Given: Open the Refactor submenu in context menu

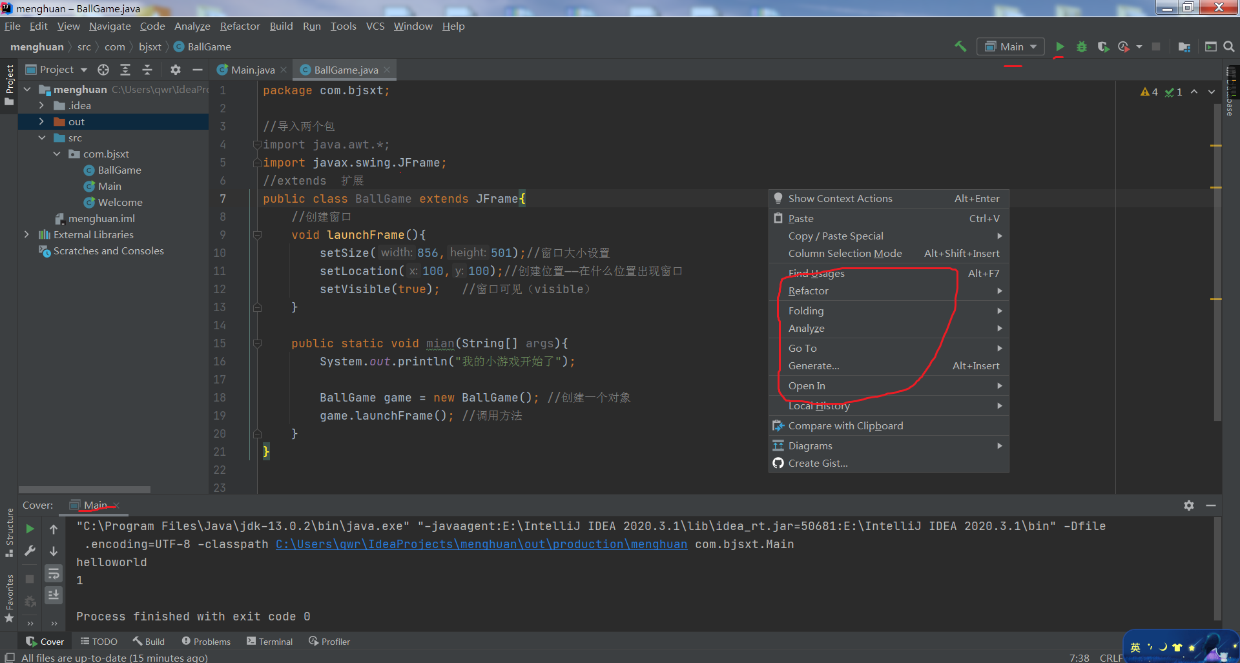Looking at the screenshot, I should pos(889,291).
